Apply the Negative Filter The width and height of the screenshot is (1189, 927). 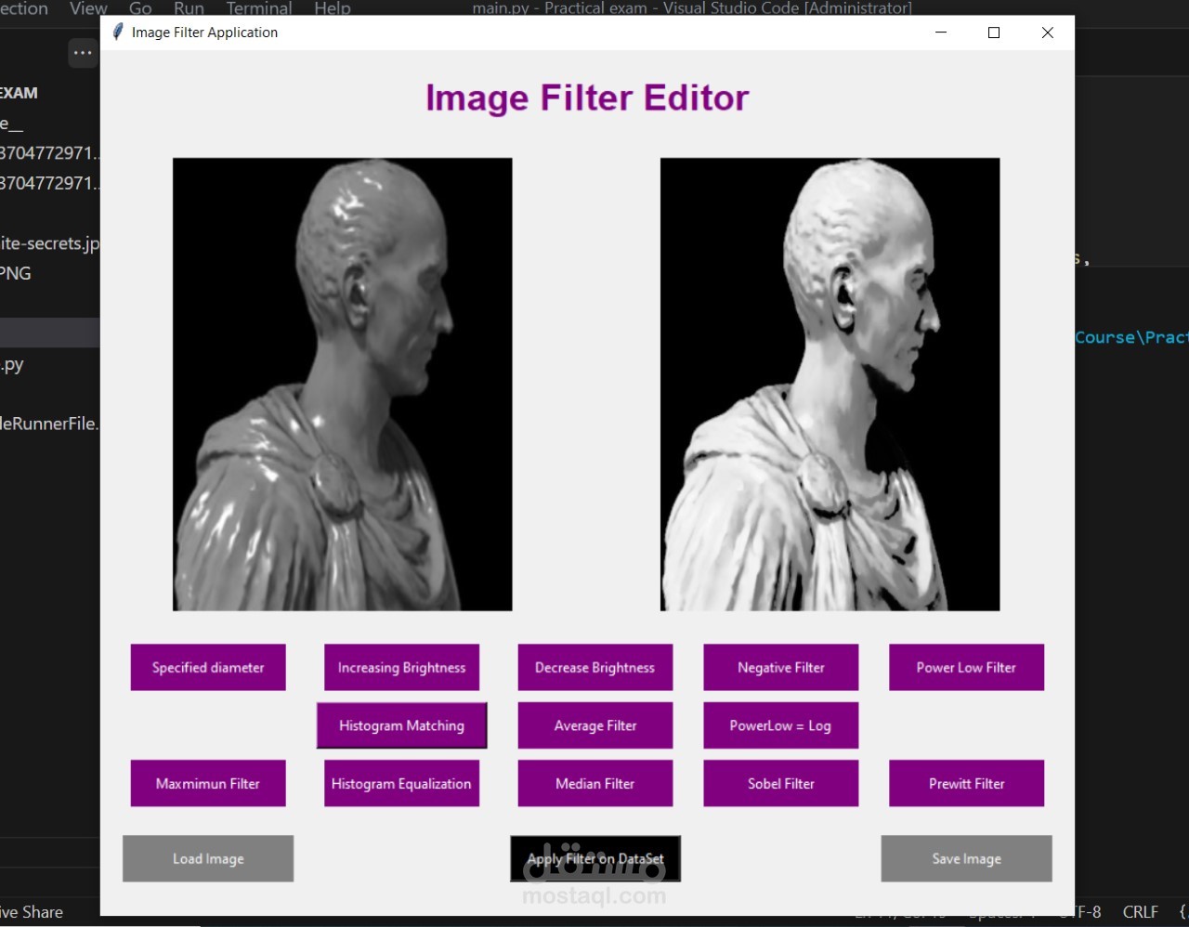click(780, 667)
